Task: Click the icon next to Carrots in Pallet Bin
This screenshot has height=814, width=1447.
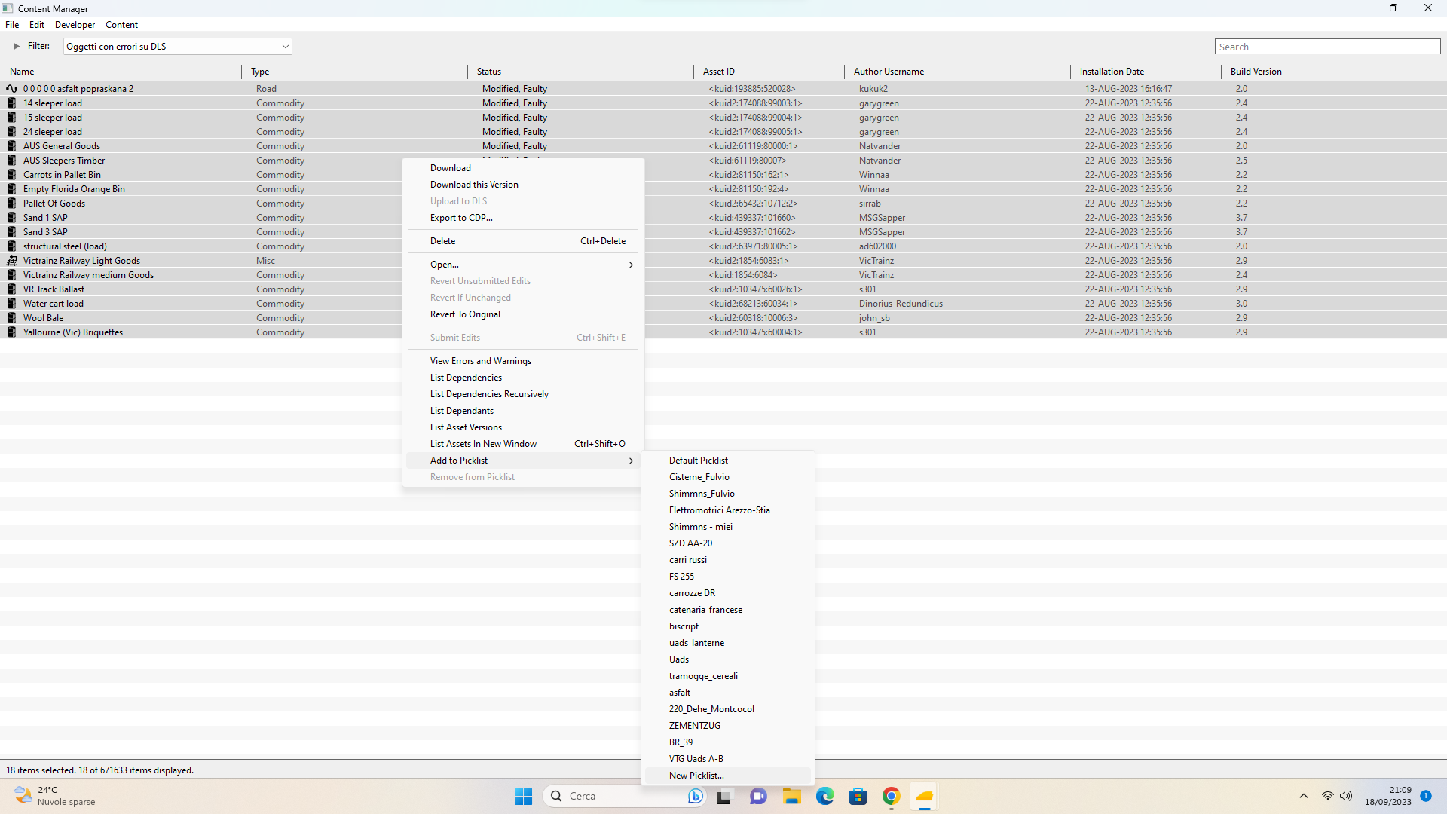Action: coord(11,175)
